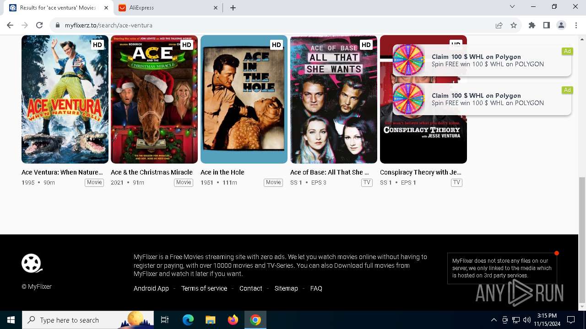Go back to the previous page
Image resolution: width=586 pixels, height=329 pixels.
point(10,25)
